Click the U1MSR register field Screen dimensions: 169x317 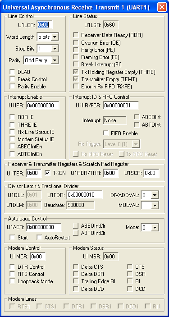point(111,257)
